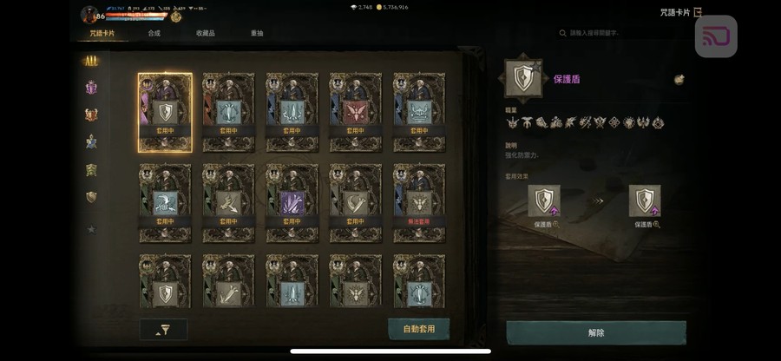Click the 解除 button
781x361 pixels.
coord(596,333)
